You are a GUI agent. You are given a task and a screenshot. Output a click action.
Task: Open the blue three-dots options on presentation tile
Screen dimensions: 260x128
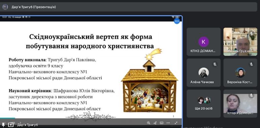coord(177,21)
